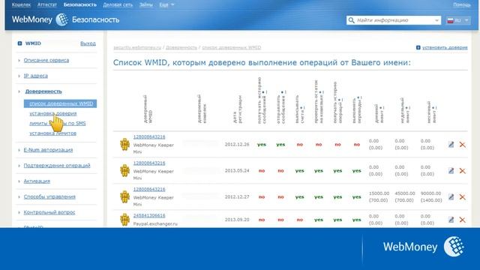Open the search field dropdown arrow
480x270 pixels.
point(436,20)
